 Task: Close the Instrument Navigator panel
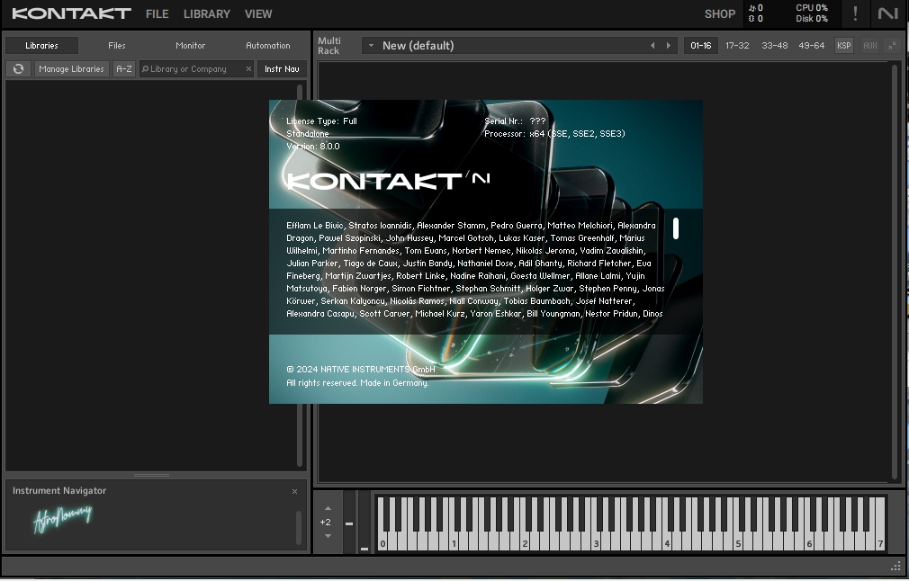click(294, 492)
